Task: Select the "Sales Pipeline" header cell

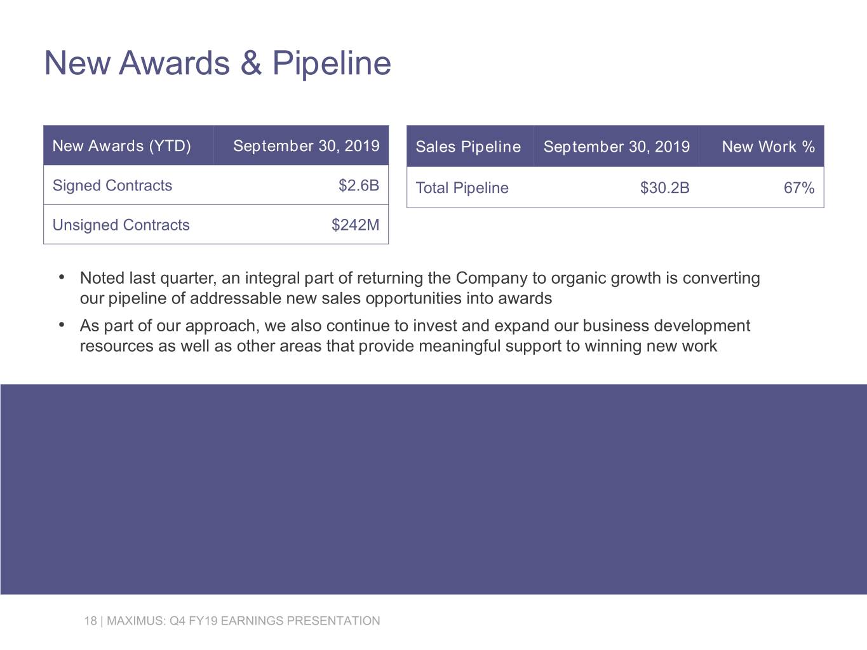Action: coord(468,147)
